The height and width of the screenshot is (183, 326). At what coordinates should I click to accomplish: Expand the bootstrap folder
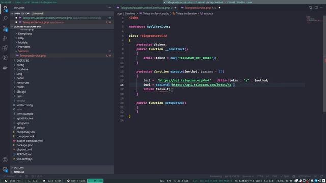pyautogui.click(x=22, y=60)
